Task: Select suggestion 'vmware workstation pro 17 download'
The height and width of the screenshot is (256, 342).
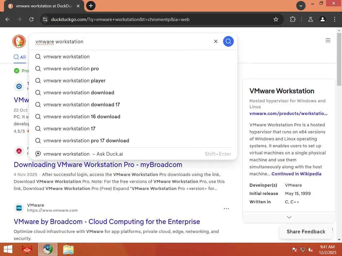Action: (133, 140)
